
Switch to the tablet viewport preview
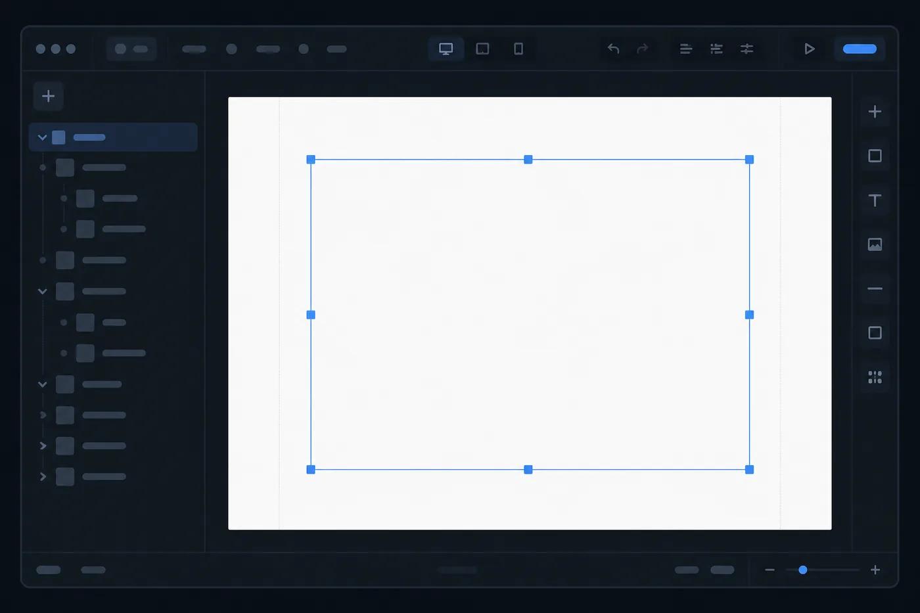pos(482,49)
